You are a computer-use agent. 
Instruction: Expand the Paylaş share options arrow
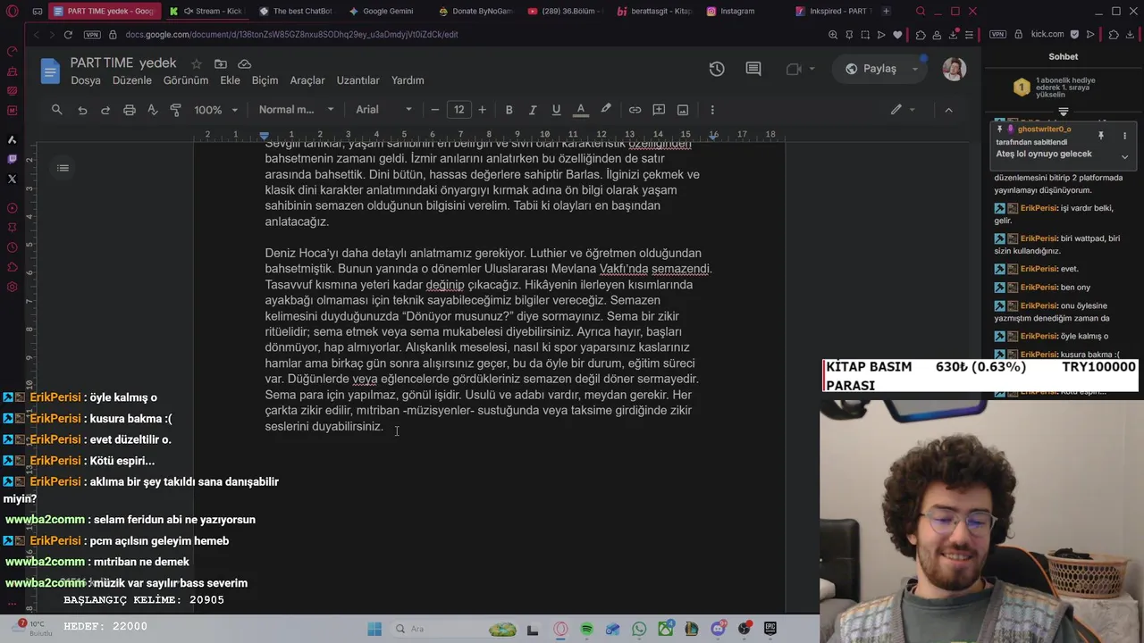coord(916,69)
